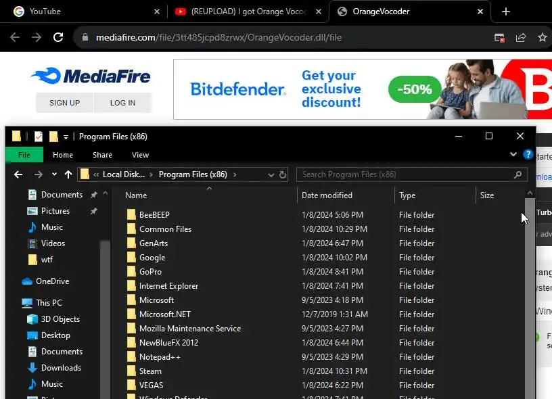Open the Share ribbon tab

click(x=102, y=155)
